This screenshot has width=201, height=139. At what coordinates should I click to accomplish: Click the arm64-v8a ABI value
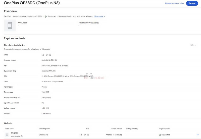(x=55, y=66)
